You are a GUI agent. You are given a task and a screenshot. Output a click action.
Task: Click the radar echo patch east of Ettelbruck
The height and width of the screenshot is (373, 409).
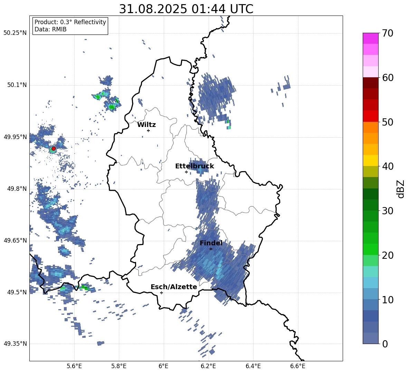(199, 166)
